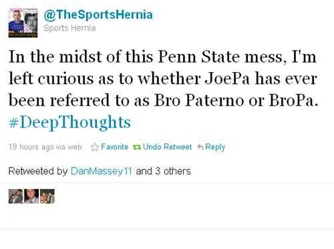Click the Favorite star icon
Viewport: 334px width, 249px height.
click(x=95, y=147)
